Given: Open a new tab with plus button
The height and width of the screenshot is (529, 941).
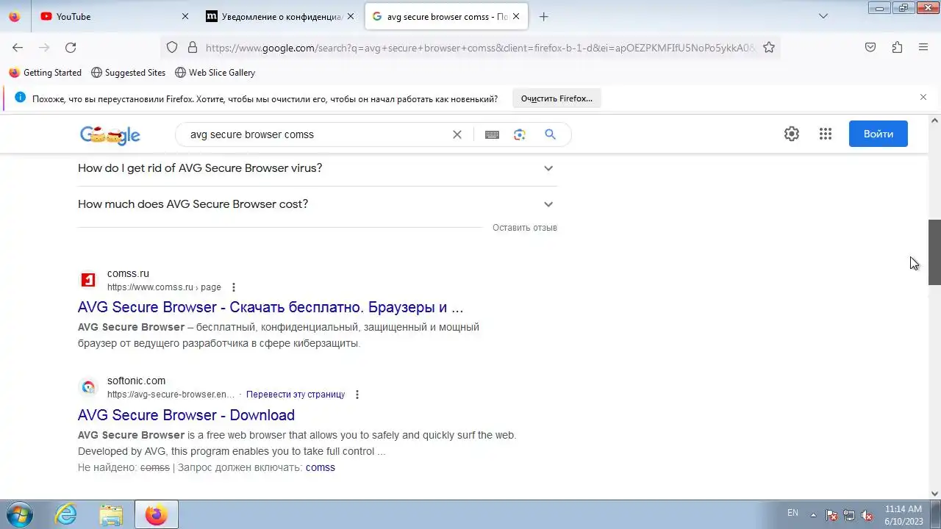Looking at the screenshot, I should coord(544,16).
